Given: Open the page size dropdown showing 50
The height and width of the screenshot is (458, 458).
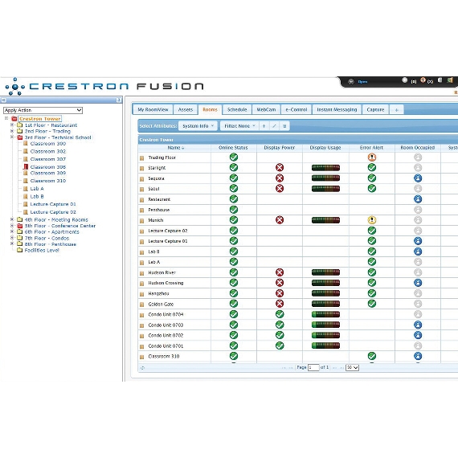Looking at the screenshot, I should 352,367.
